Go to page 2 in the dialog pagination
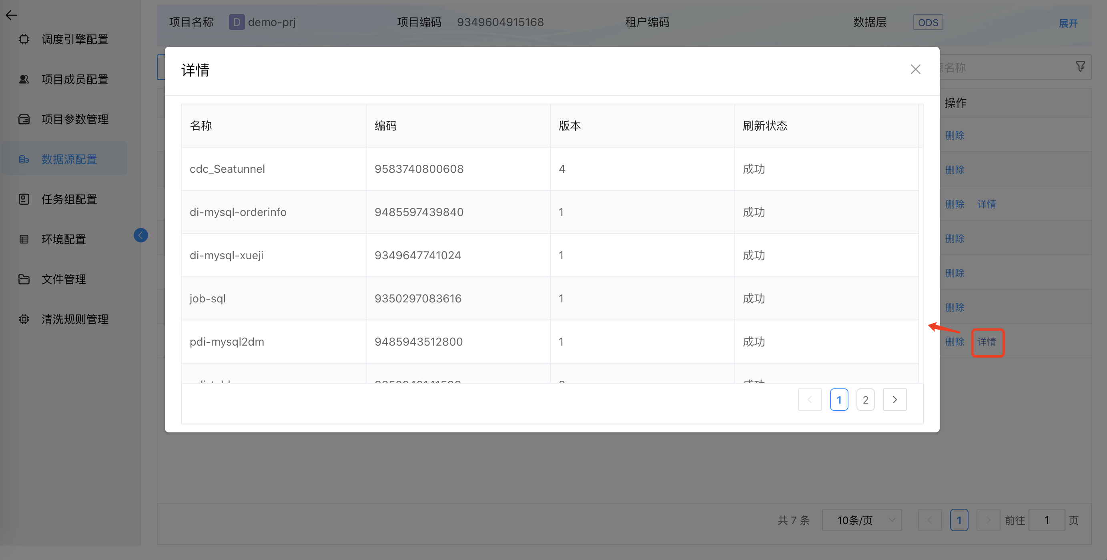Viewport: 1107px width, 560px height. click(x=866, y=399)
